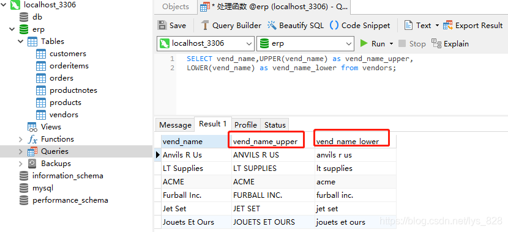Screen dimensions: 508x232
Task: Select the 'Furball Inc.' cell
Action: coord(196,195)
